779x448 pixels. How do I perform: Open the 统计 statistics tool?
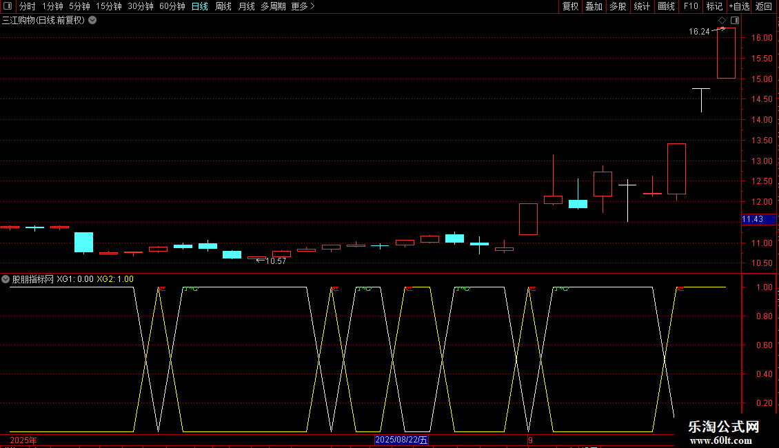[x=641, y=6]
